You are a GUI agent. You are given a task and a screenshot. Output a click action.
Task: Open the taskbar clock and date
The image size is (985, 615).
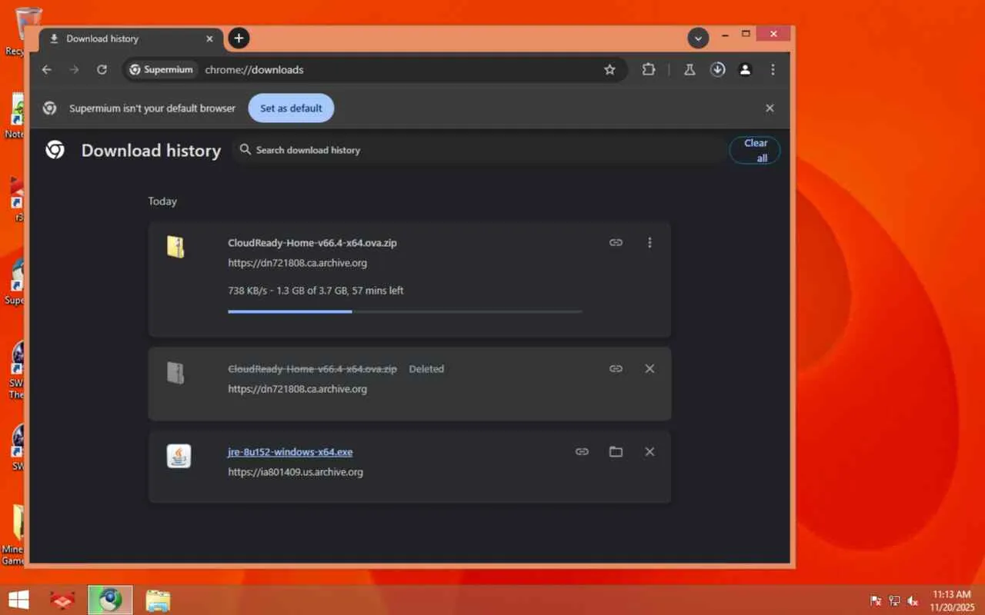pyautogui.click(x=952, y=600)
